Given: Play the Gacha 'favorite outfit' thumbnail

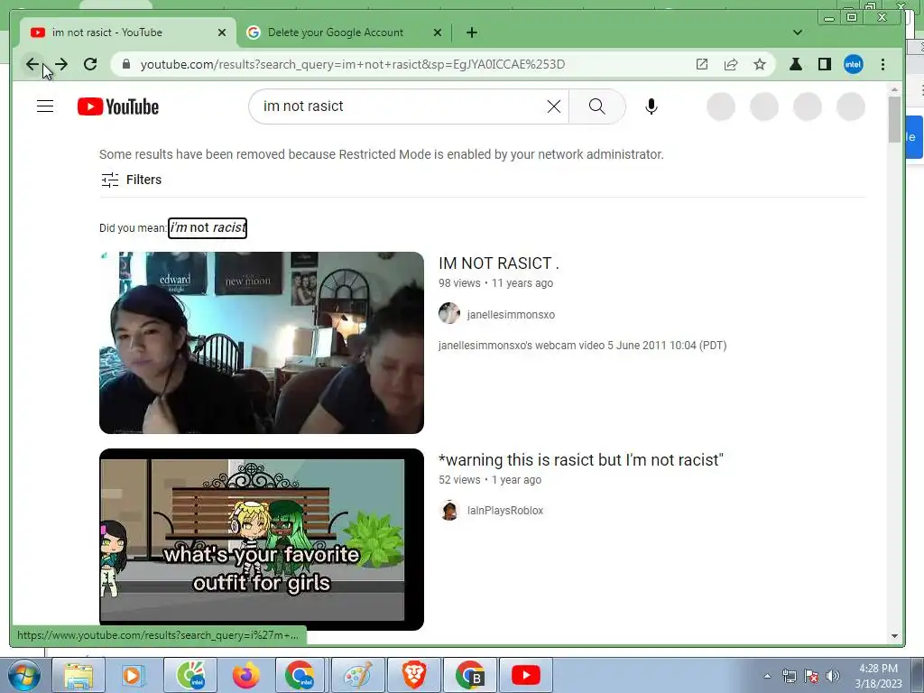Looking at the screenshot, I should [262, 540].
